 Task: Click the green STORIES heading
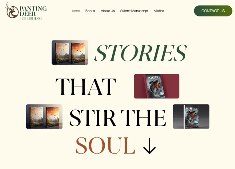point(140,53)
